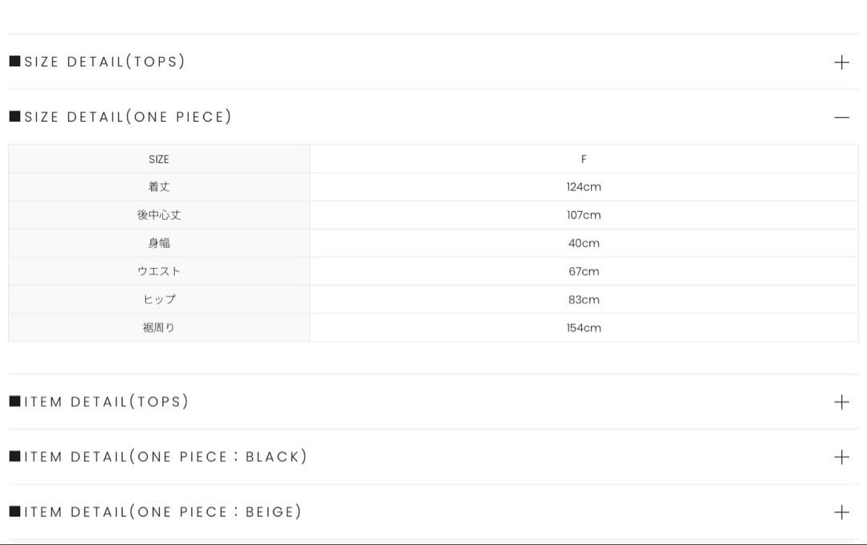Select the 124cm length value
This screenshot has height=545, width=867.
tap(584, 187)
